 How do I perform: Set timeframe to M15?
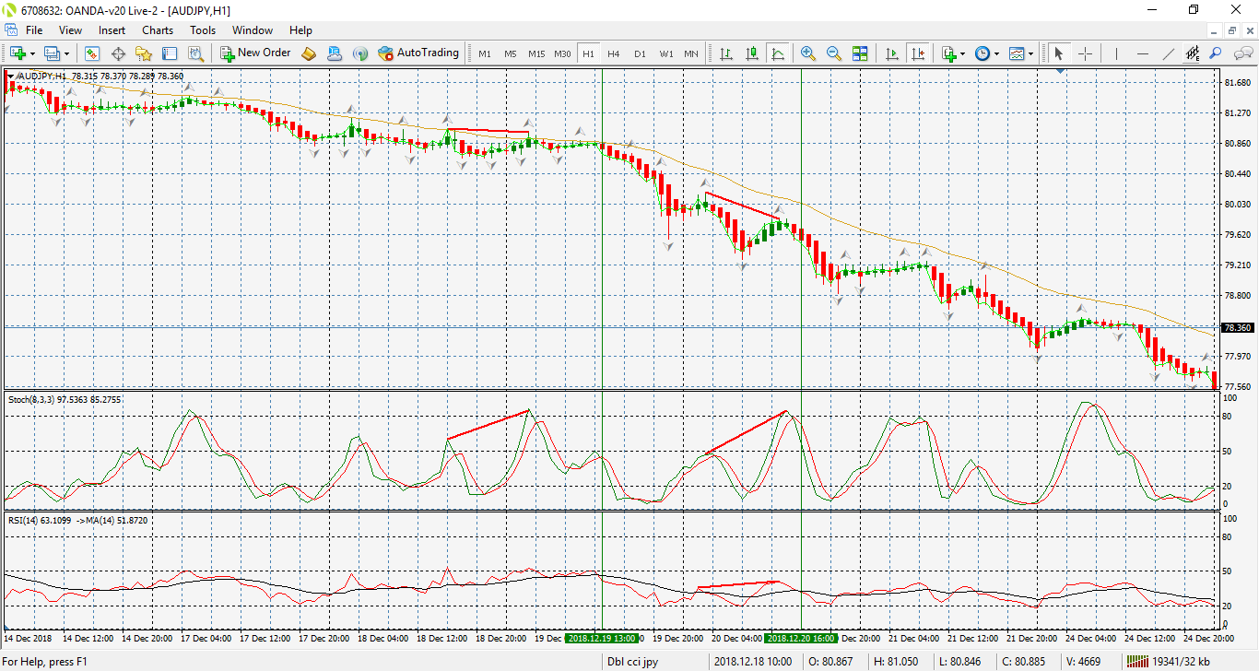click(536, 53)
